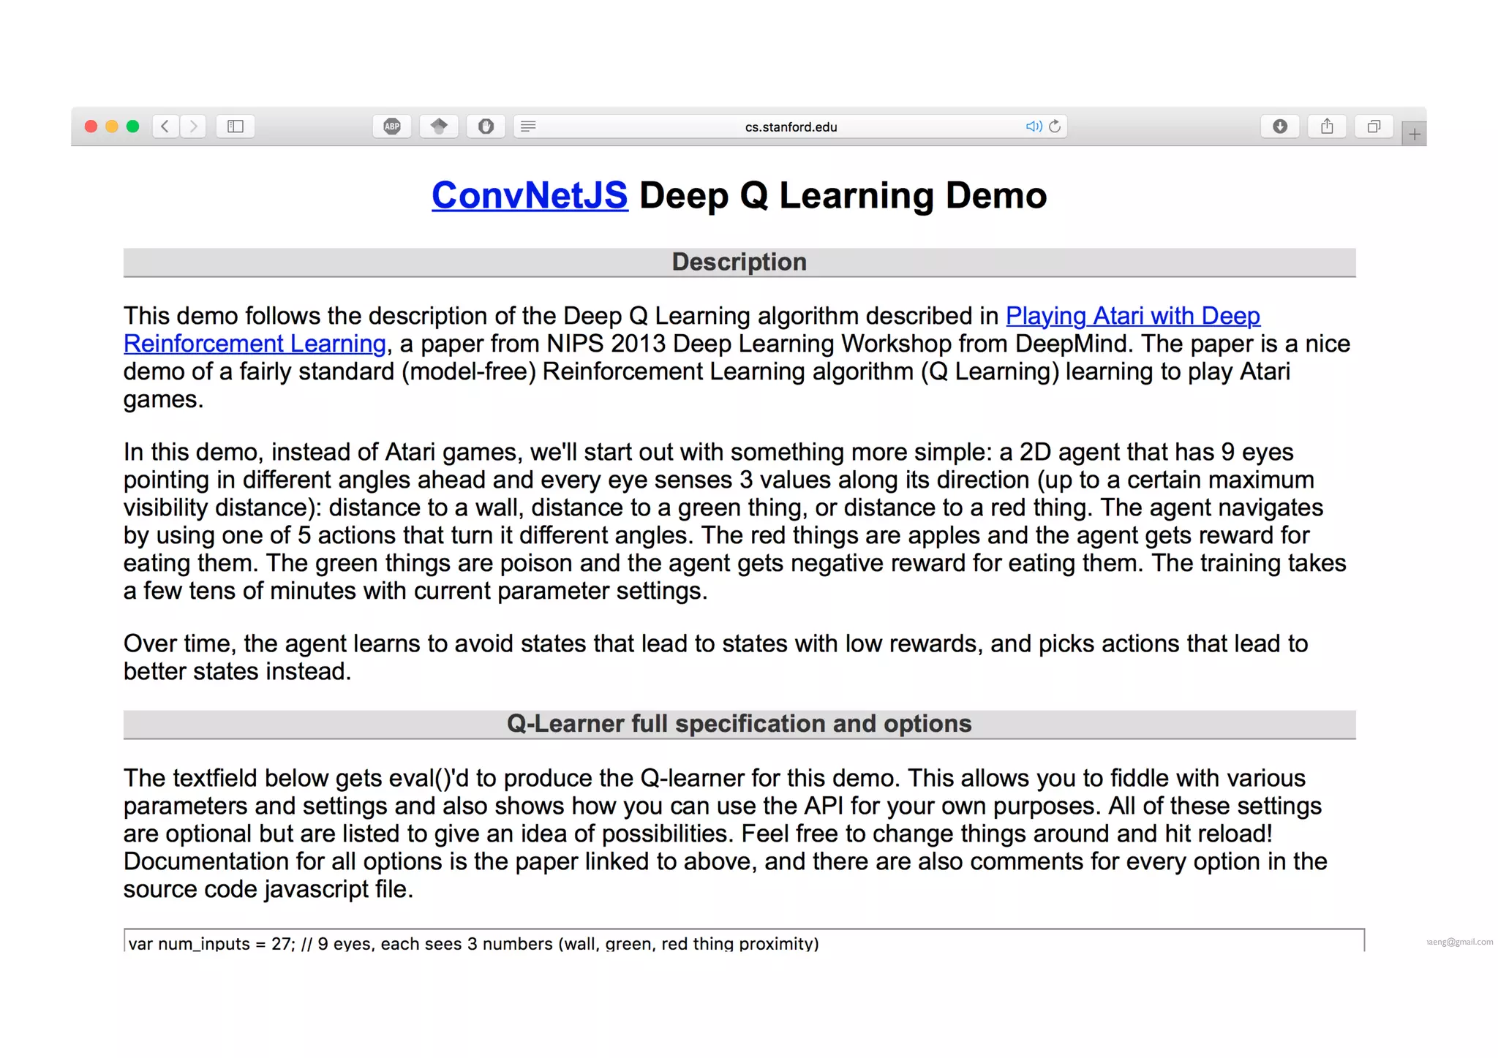Follow the Reinforcement Learning link text
Viewport: 1498px width, 1058px height.
click(255, 344)
